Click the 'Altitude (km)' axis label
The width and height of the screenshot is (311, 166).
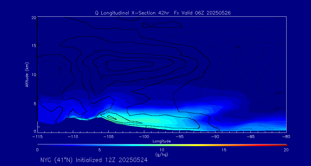(x=27, y=74)
